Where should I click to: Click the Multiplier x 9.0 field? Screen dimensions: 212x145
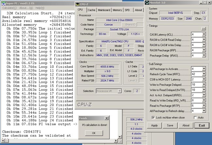(x=107, y=71)
